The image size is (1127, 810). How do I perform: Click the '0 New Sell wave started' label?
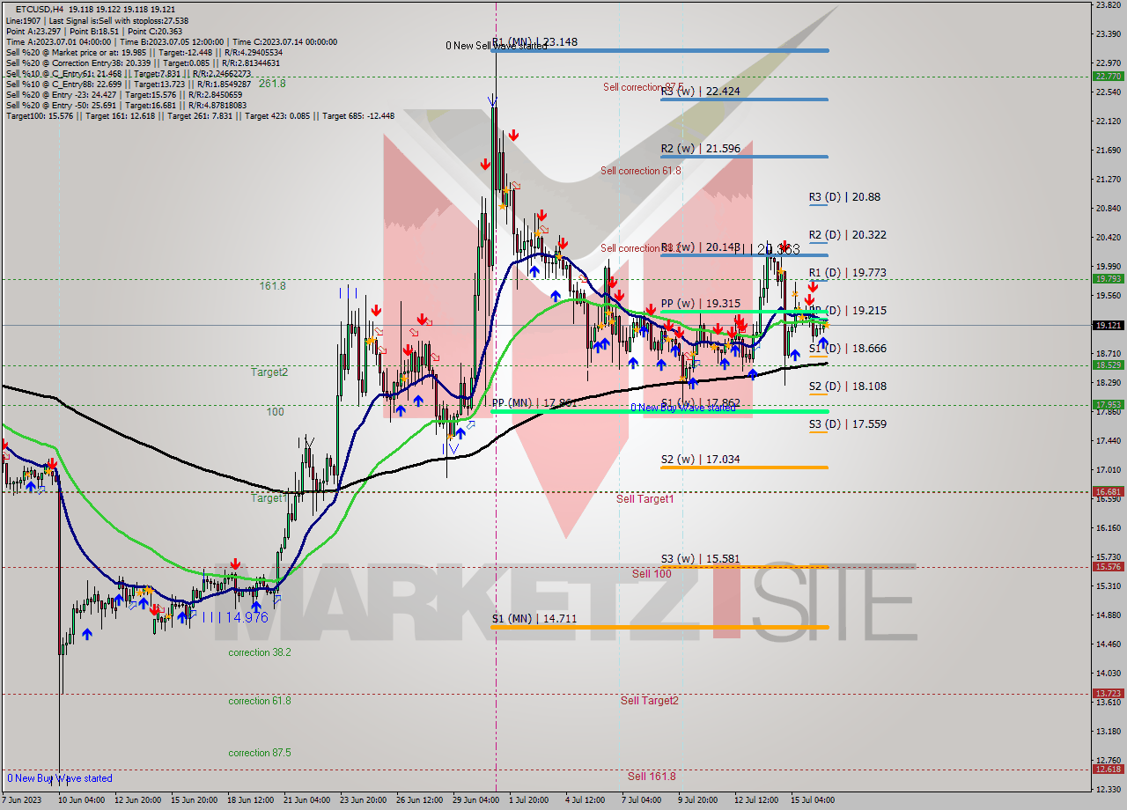[496, 46]
